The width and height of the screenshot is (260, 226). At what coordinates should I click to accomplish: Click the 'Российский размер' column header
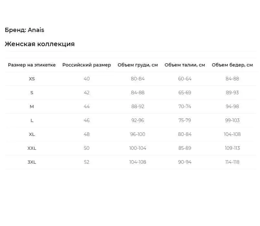pyautogui.click(x=87, y=65)
